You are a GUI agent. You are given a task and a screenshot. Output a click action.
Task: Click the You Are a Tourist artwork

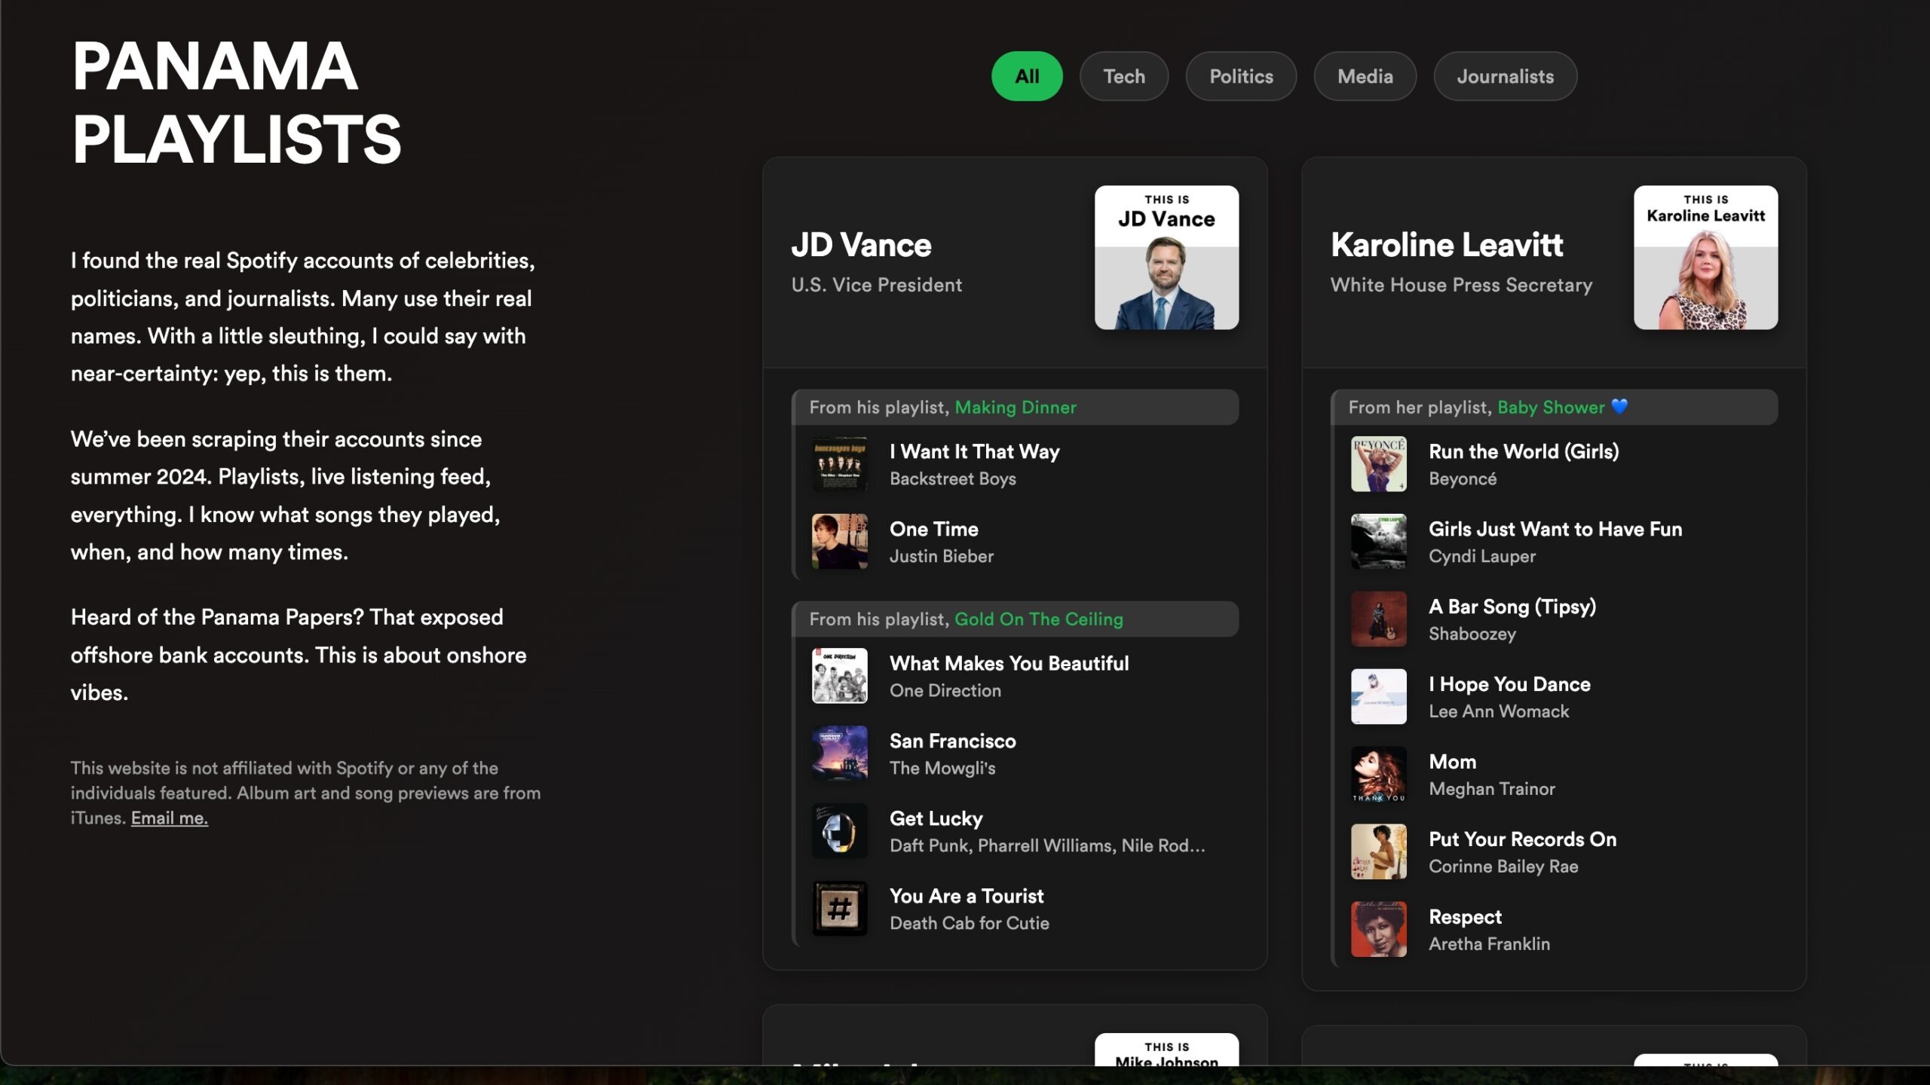point(839,909)
